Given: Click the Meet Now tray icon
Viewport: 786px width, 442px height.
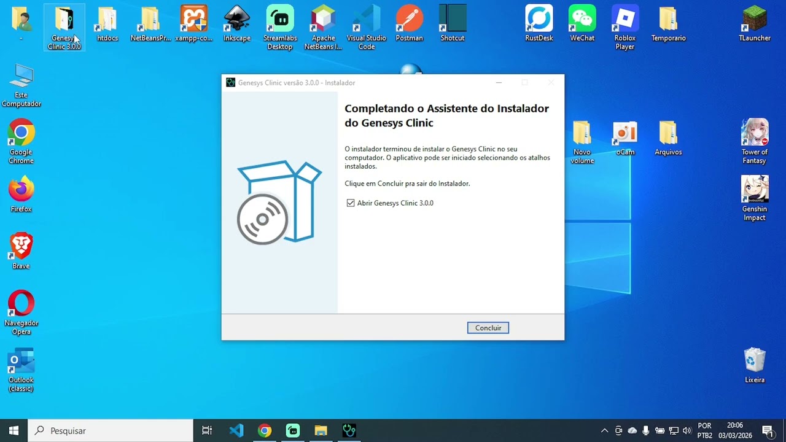Looking at the screenshot, I should click(x=618, y=431).
